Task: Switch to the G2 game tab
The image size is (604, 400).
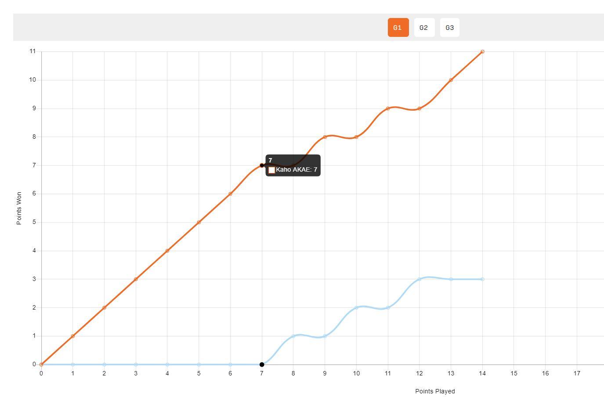Action: coord(424,28)
